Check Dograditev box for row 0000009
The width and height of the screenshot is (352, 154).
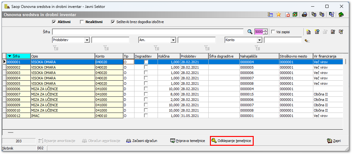tap(146, 105)
